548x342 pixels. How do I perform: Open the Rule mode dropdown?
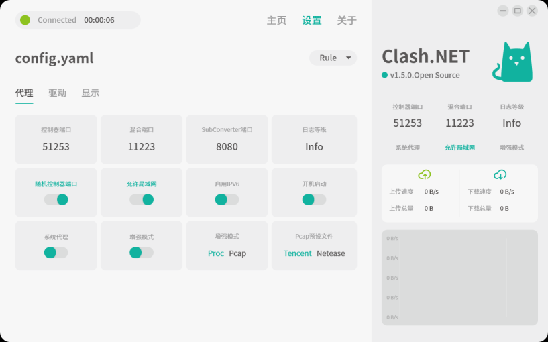tap(333, 58)
